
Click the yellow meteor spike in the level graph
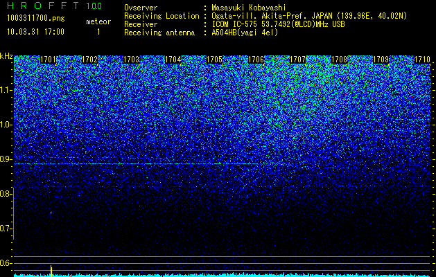click(51, 271)
